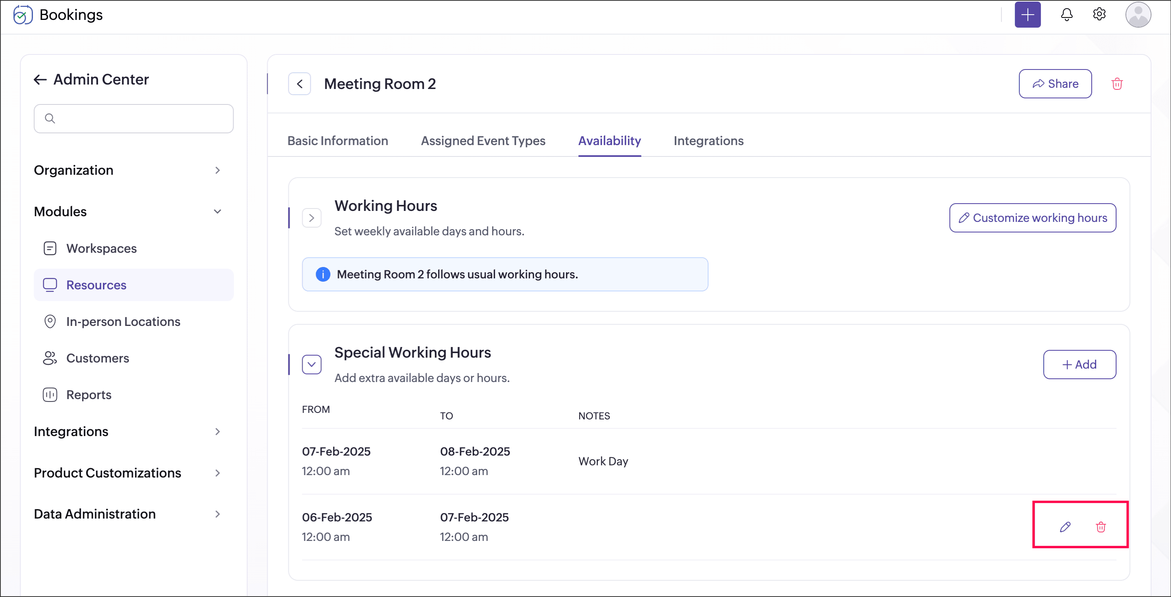Click the Resources monitor icon
This screenshot has height=597, width=1171.
pyautogui.click(x=50, y=285)
